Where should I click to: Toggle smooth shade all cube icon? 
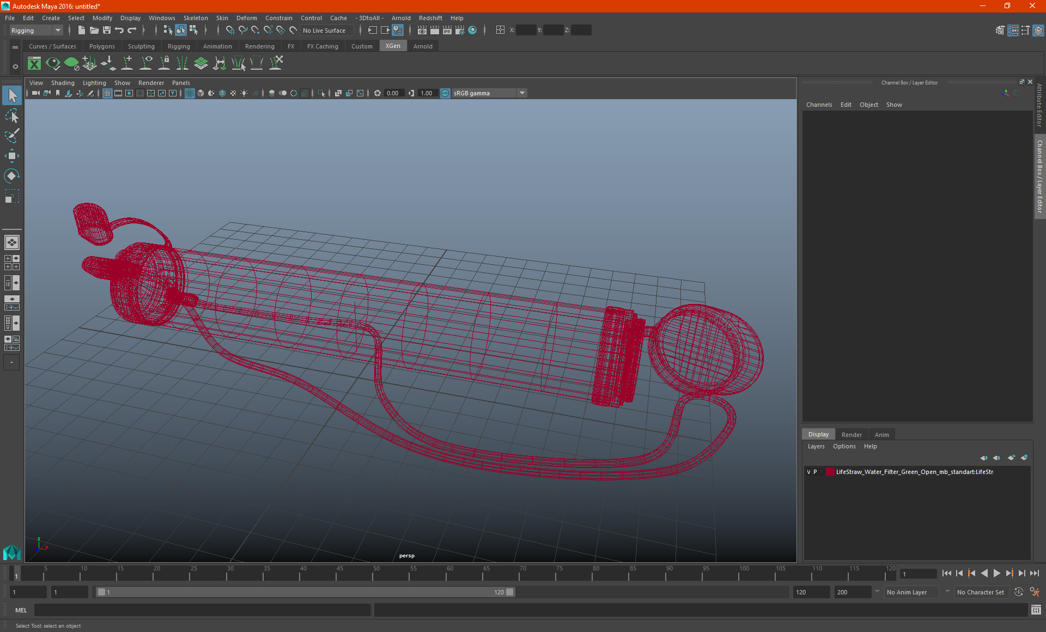click(200, 93)
